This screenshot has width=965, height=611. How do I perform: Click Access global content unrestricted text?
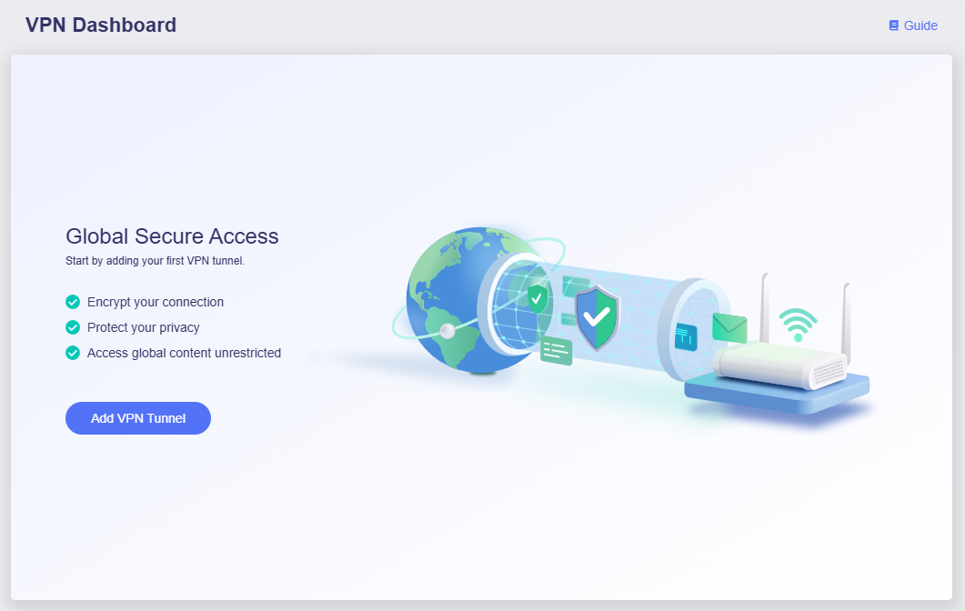[x=184, y=353]
